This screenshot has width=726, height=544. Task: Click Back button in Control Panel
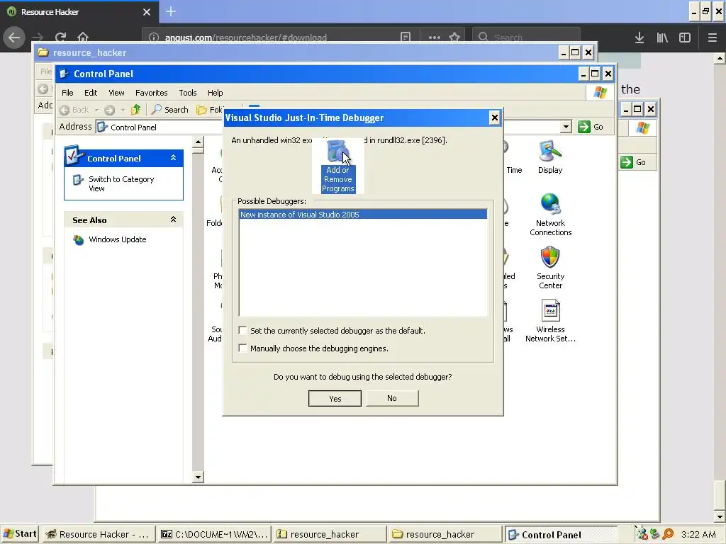(x=74, y=110)
